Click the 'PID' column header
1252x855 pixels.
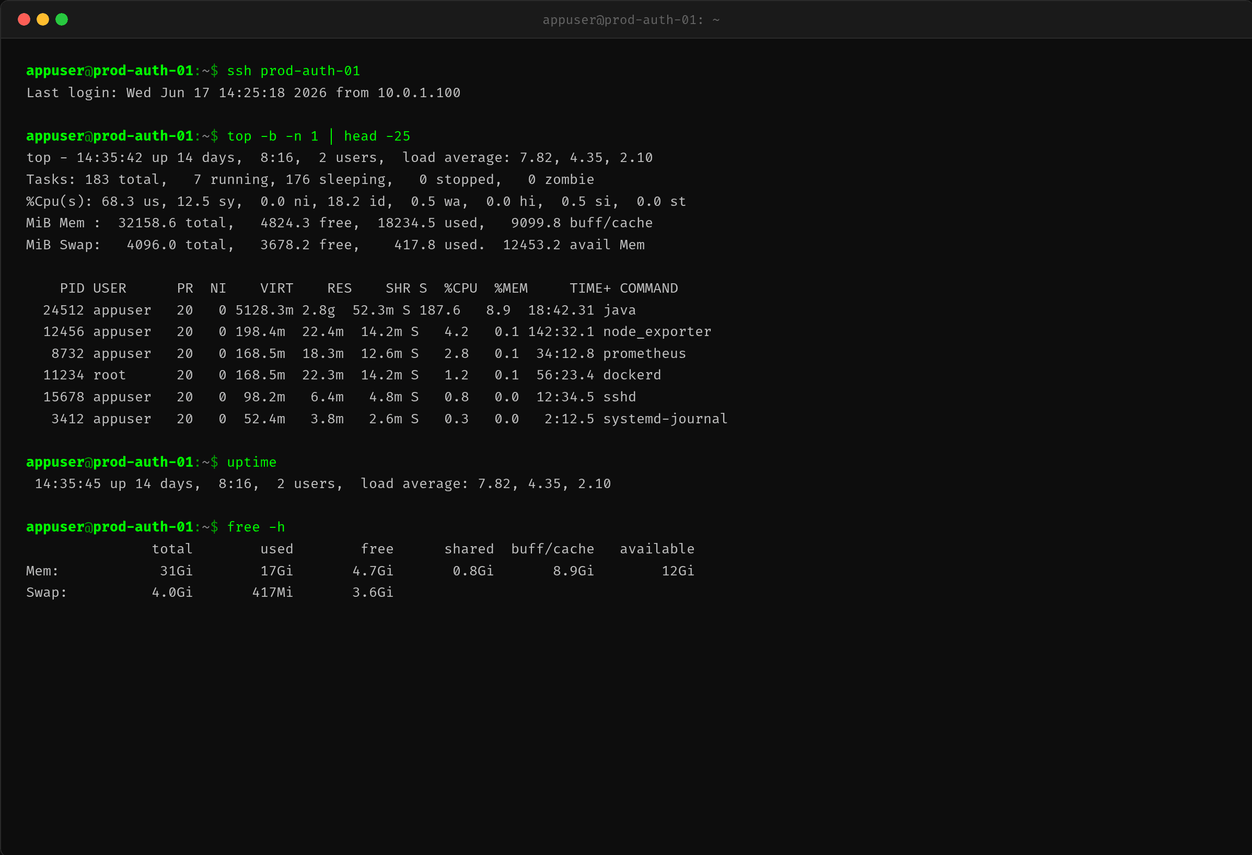72,288
